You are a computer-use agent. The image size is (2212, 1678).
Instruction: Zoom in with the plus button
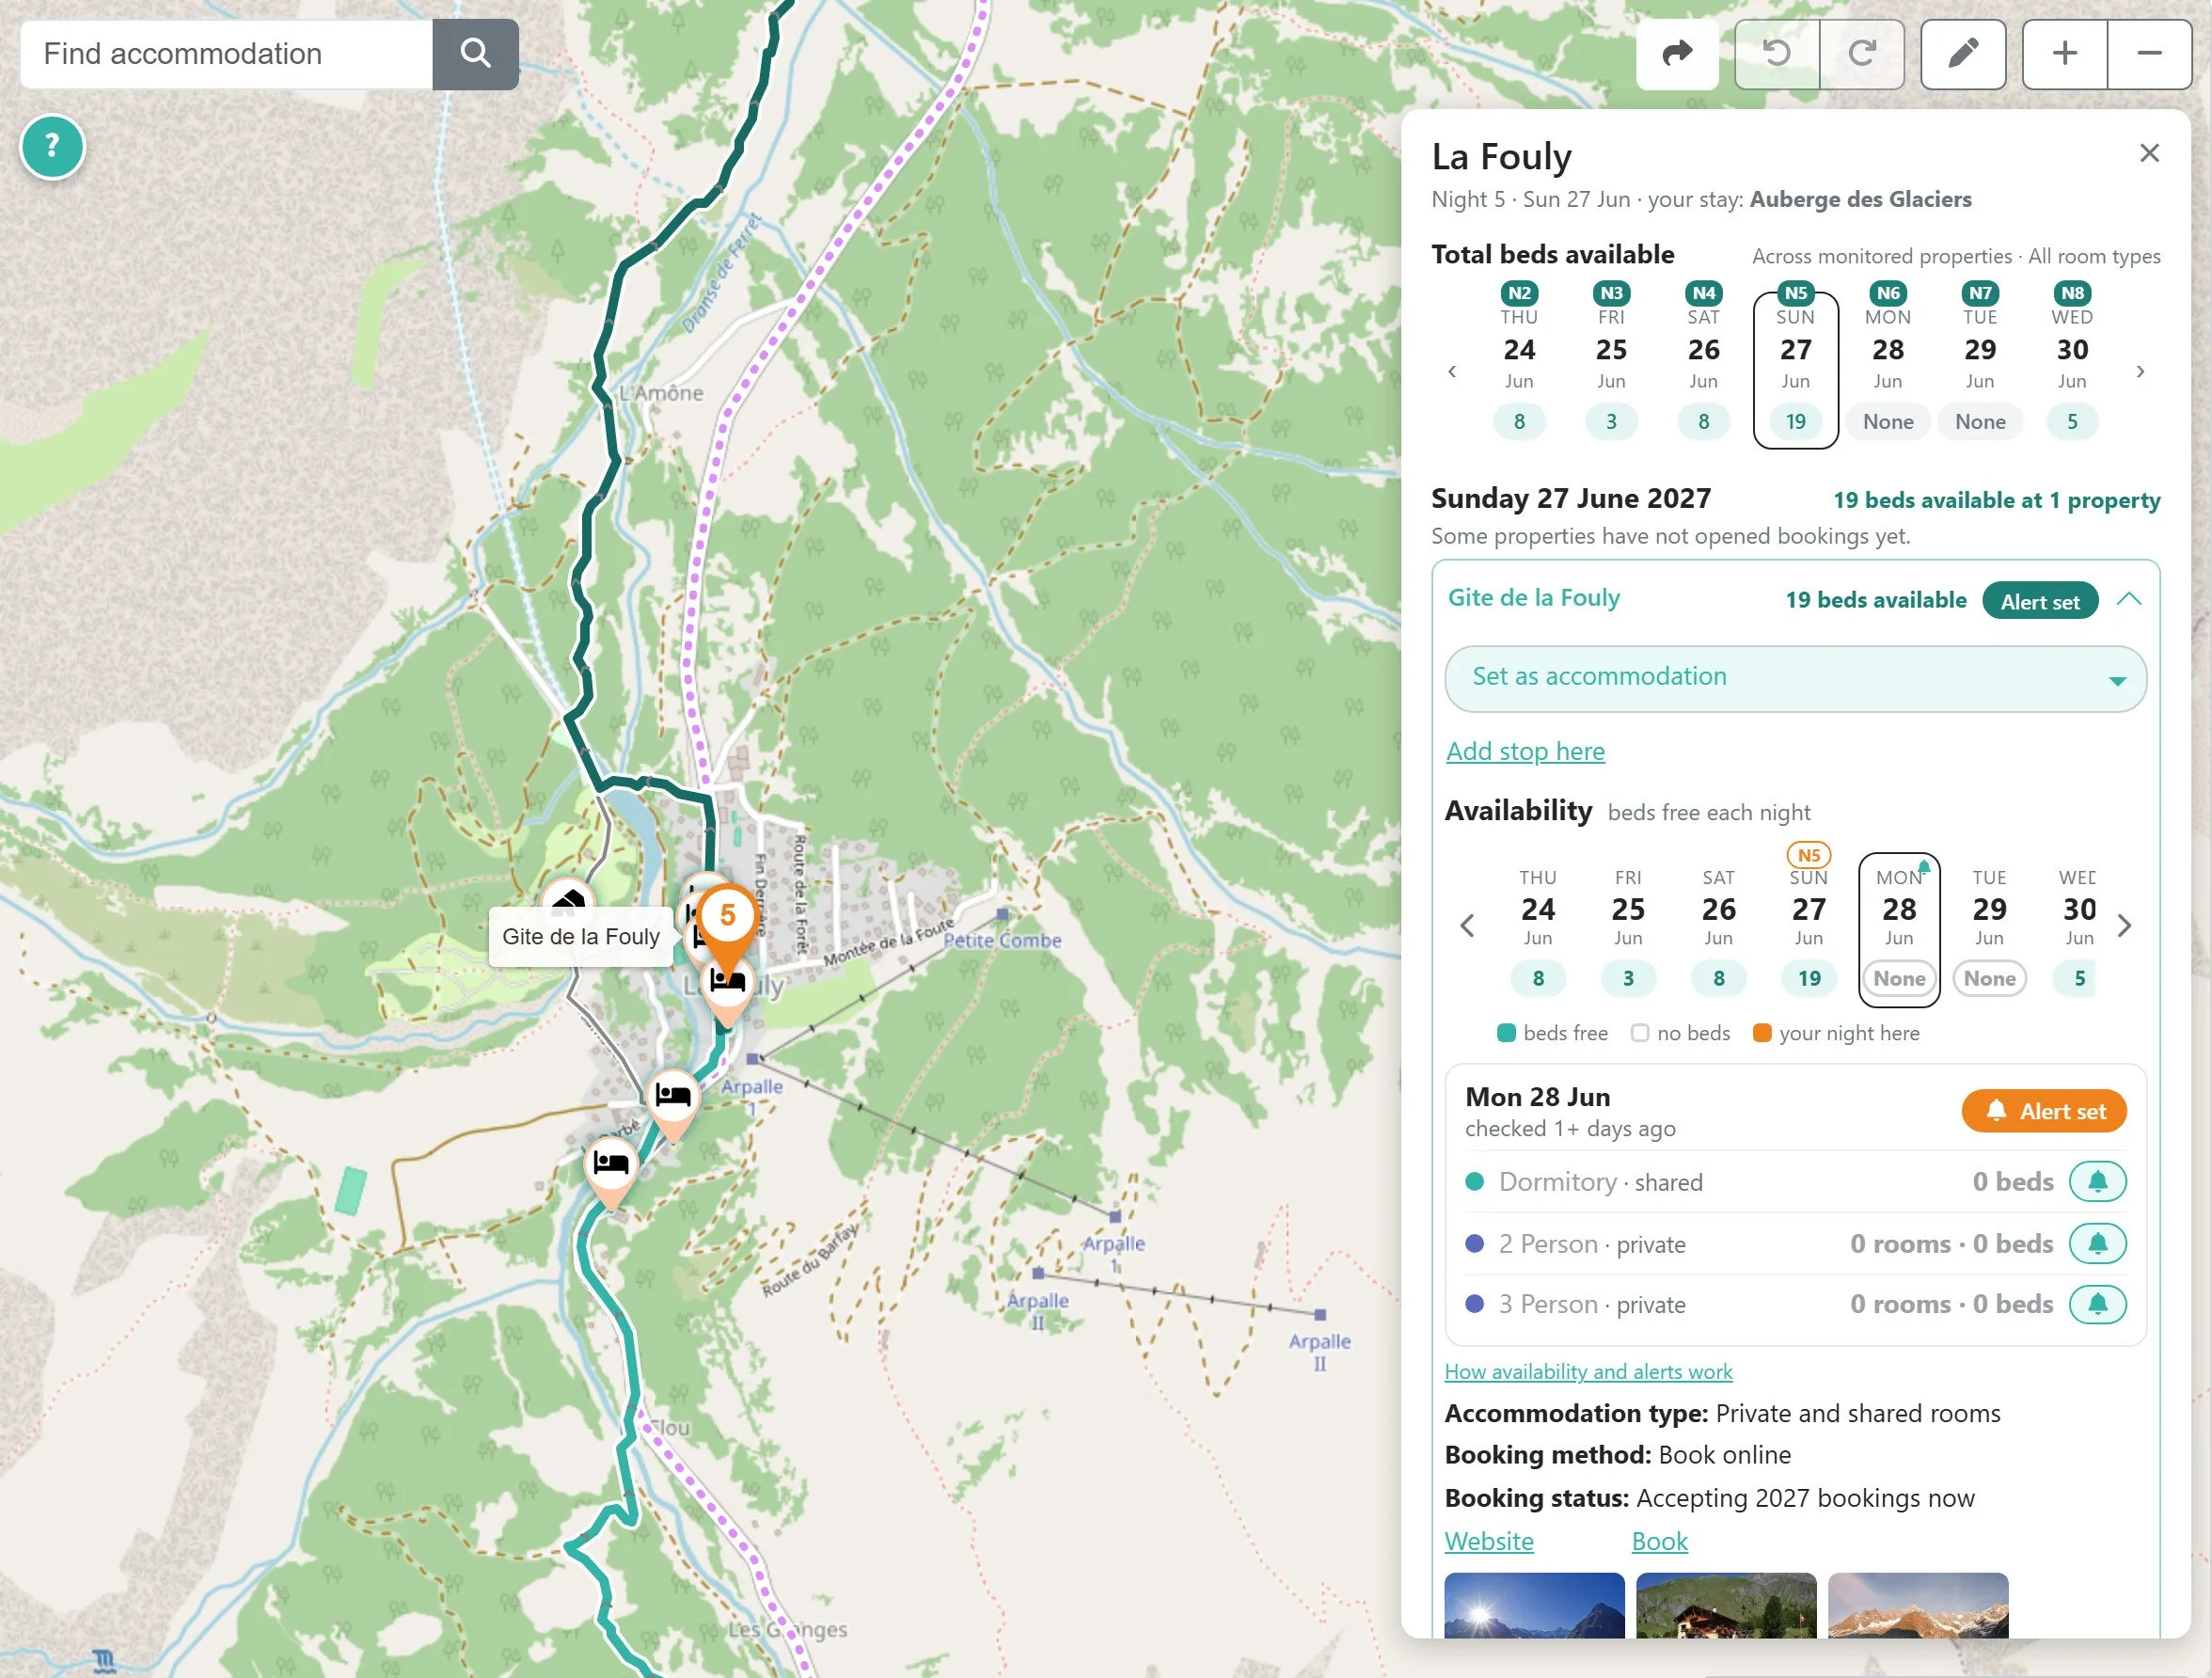click(x=2065, y=54)
